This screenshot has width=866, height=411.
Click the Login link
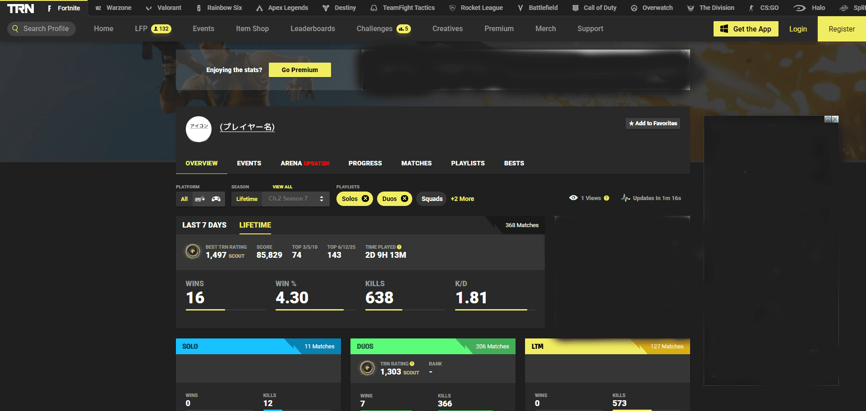click(x=798, y=29)
